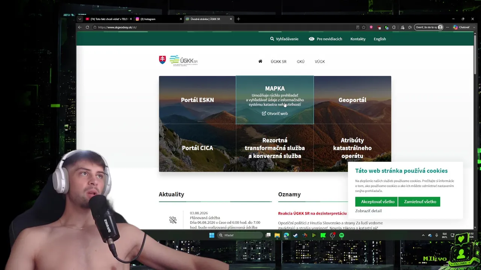The height and width of the screenshot is (270, 481).
Task: Click the microphone icon in system tray
Action: pyautogui.click(x=436, y=235)
